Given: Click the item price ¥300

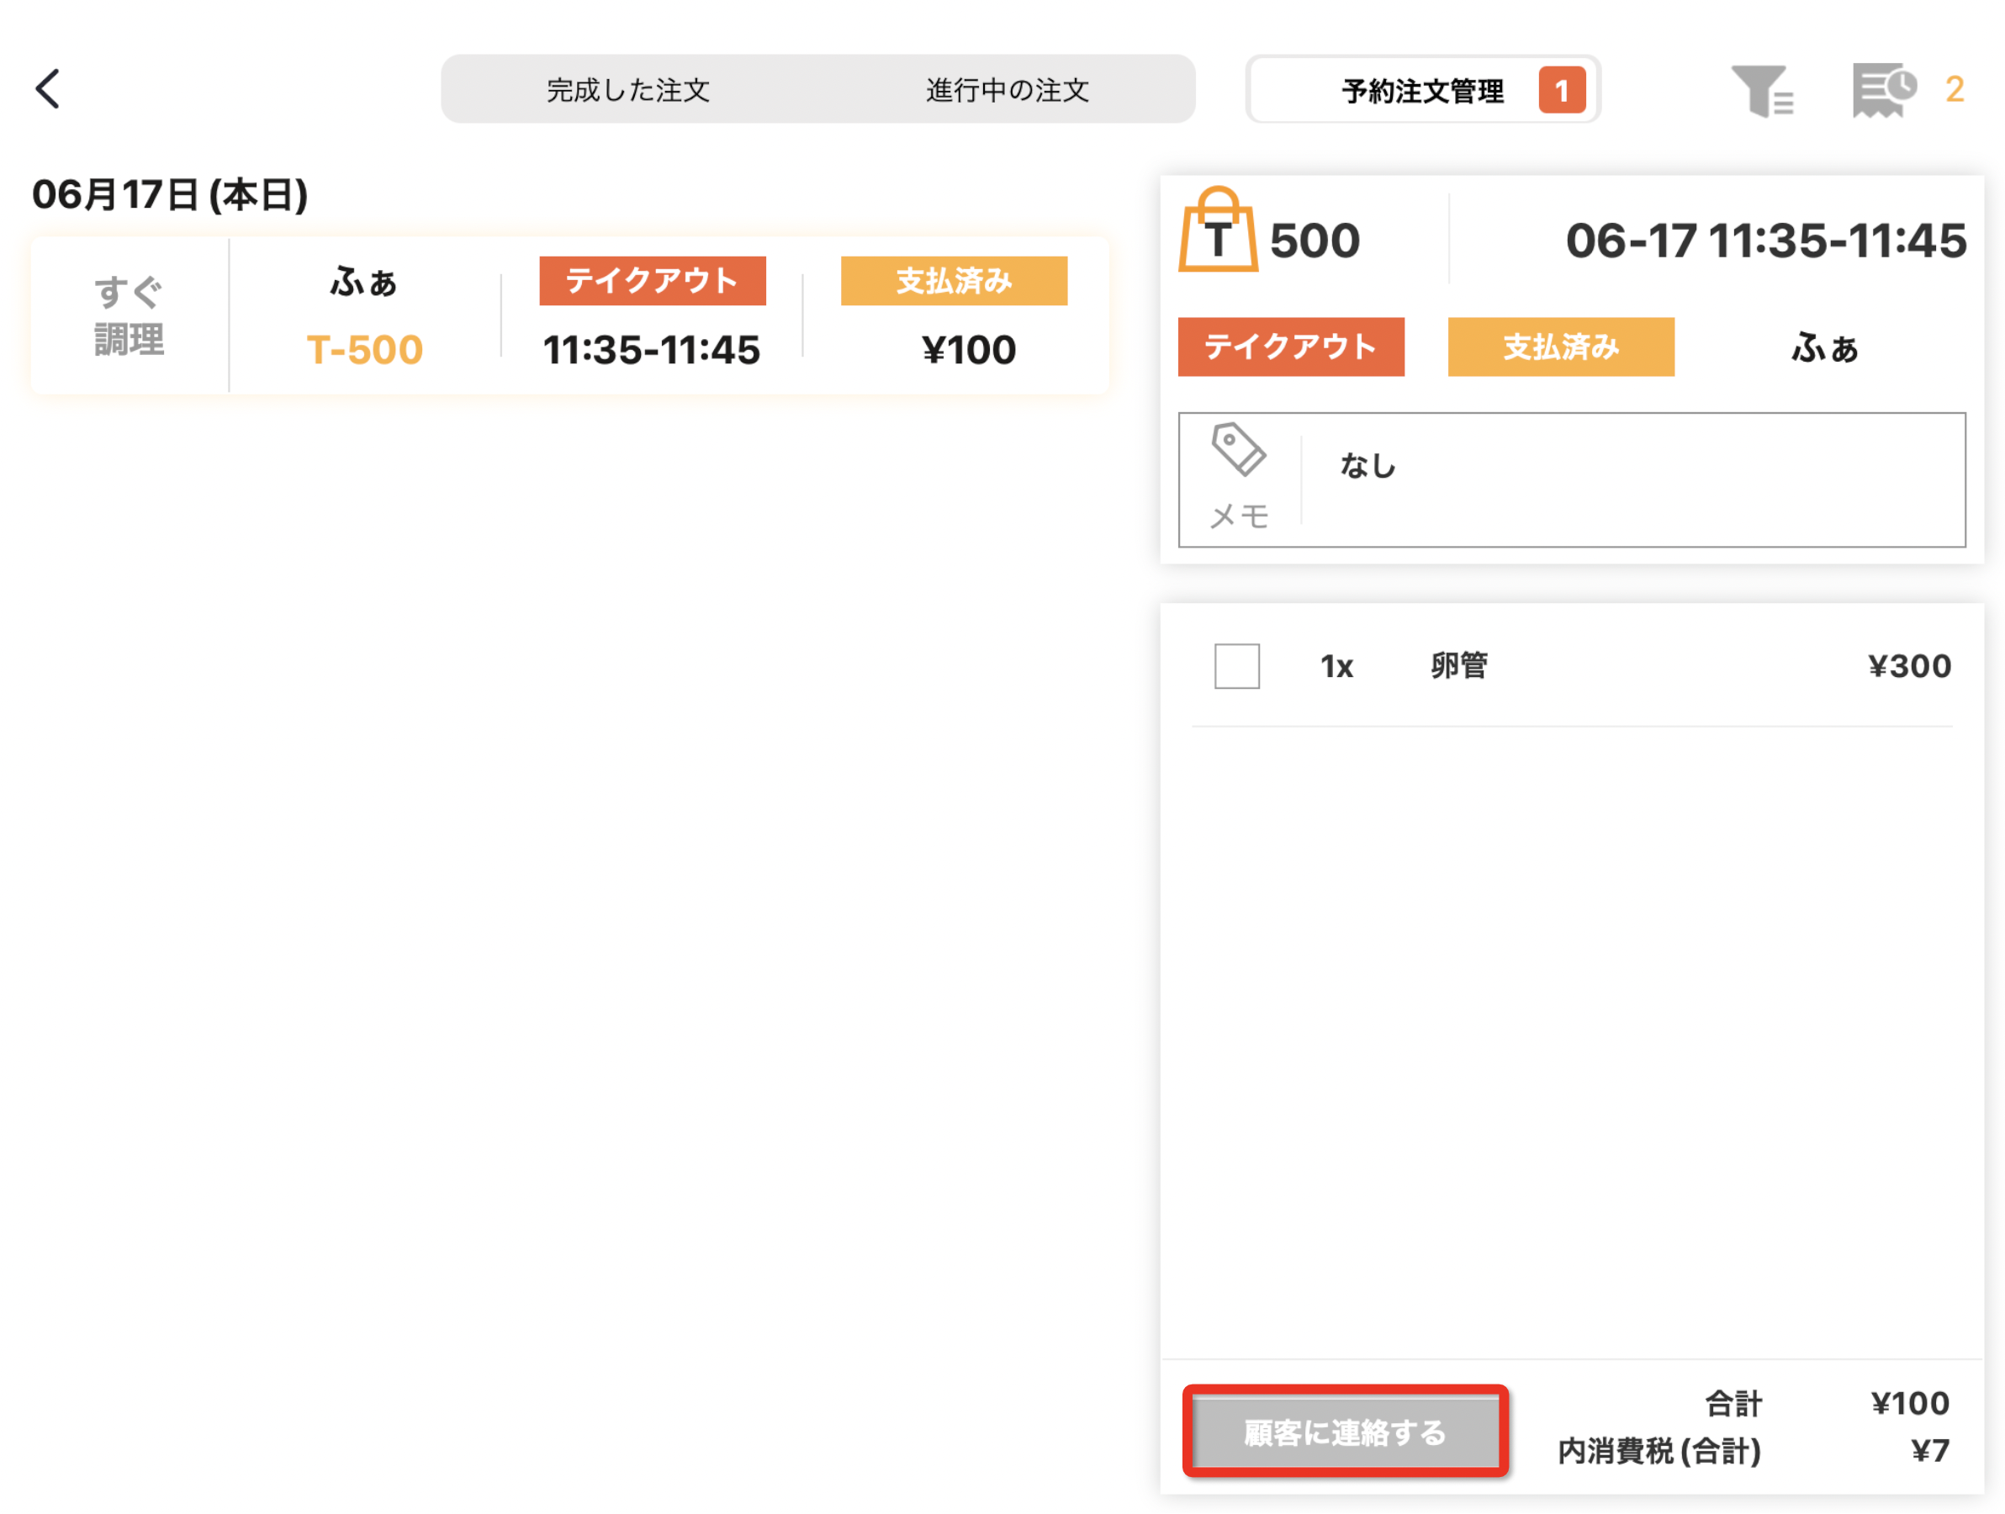Looking at the screenshot, I should pos(1909,666).
